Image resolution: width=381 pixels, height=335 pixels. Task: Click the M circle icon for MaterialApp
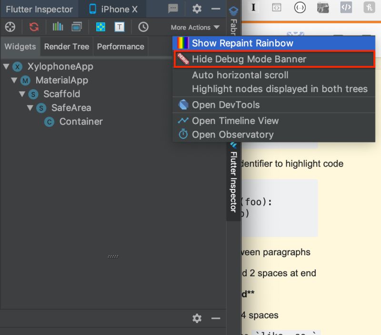click(25, 80)
